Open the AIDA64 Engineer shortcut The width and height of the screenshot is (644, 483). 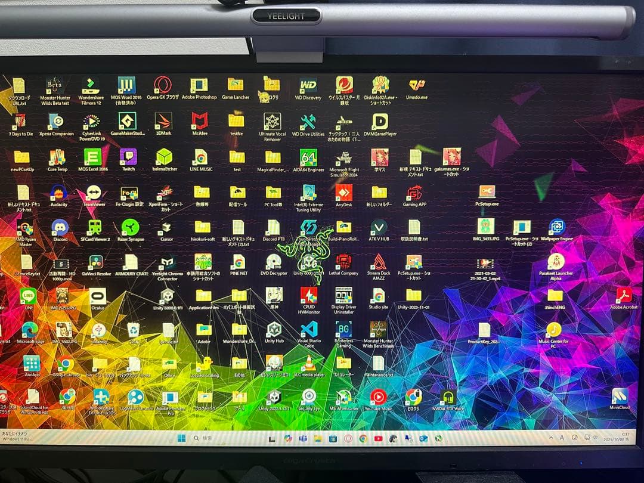308,157
